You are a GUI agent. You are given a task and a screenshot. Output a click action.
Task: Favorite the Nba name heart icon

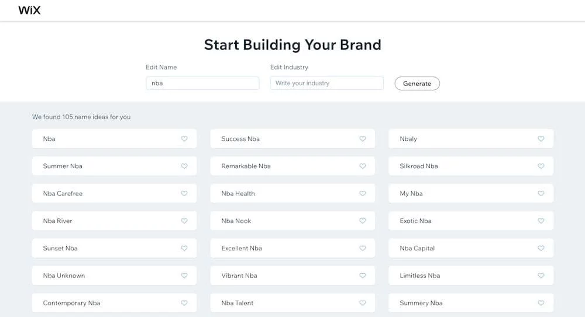[184, 138]
